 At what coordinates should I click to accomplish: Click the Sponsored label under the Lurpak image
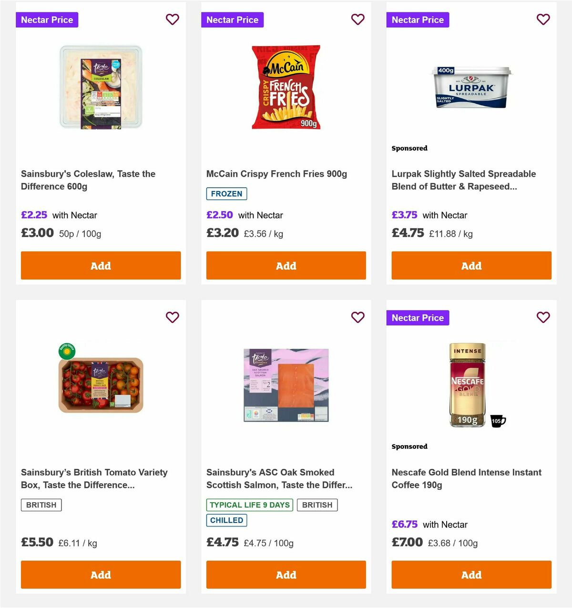(409, 148)
